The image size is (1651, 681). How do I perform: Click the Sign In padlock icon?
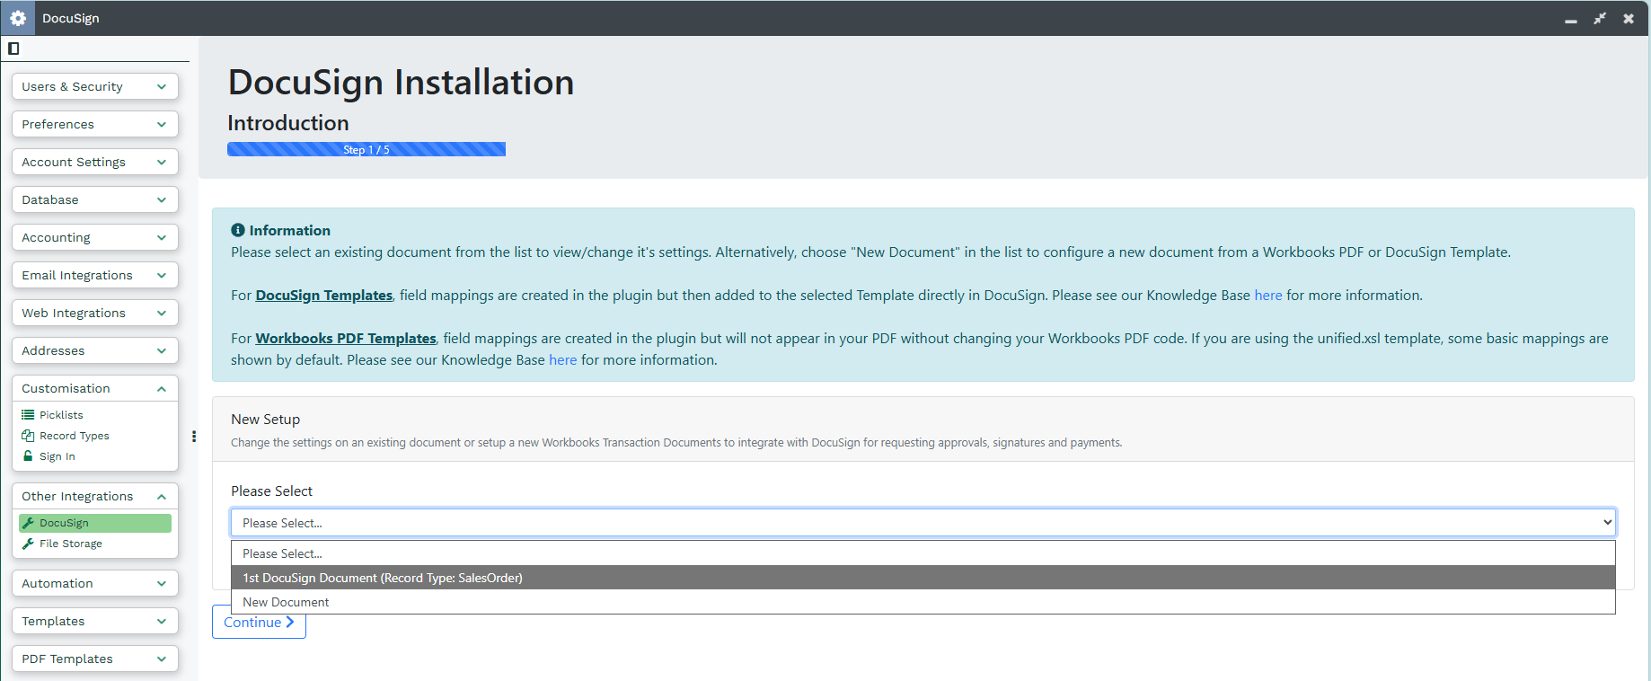pos(28,456)
